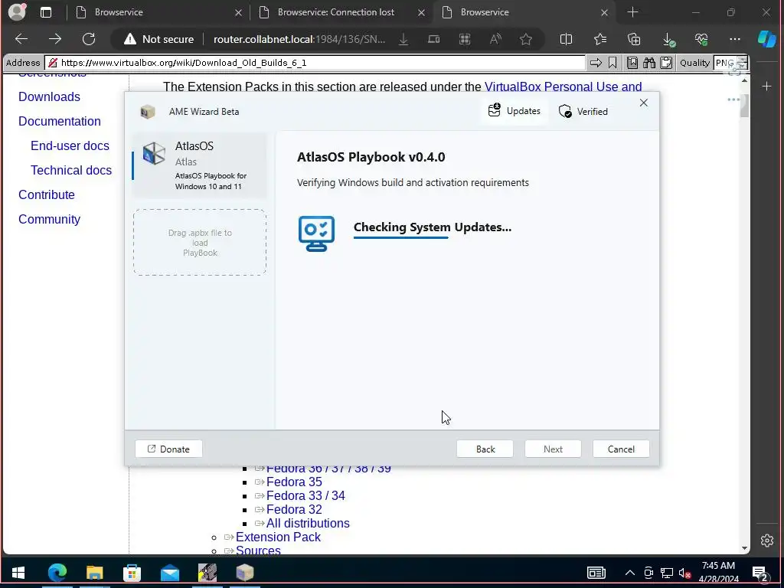The height and width of the screenshot is (588, 784).
Task: Open Microsoft Store from taskbar
Action: (x=132, y=573)
